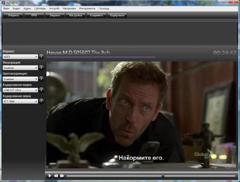
Task: Click the Сохранить button
Action: coord(96,15)
